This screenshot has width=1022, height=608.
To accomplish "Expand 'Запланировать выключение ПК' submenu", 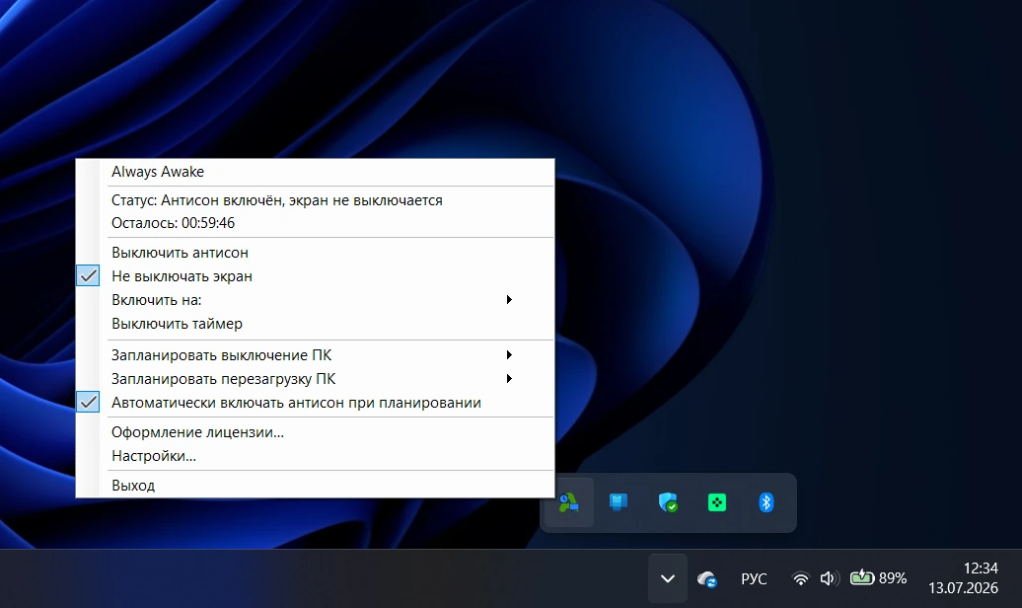I will tap(315, 355).
